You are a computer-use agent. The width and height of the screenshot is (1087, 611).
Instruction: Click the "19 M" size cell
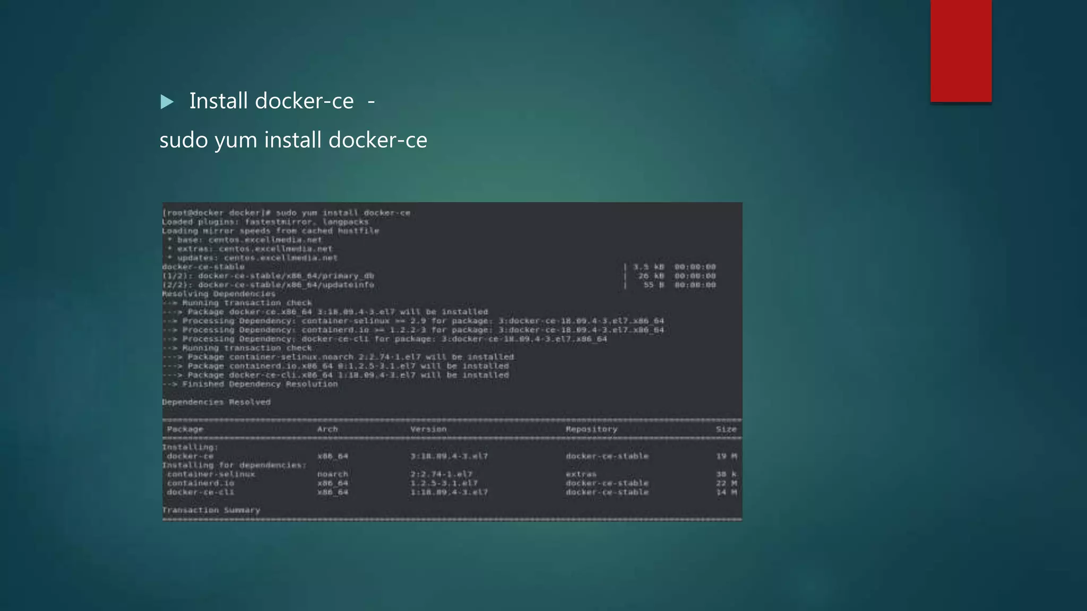[x=726, y=456]
